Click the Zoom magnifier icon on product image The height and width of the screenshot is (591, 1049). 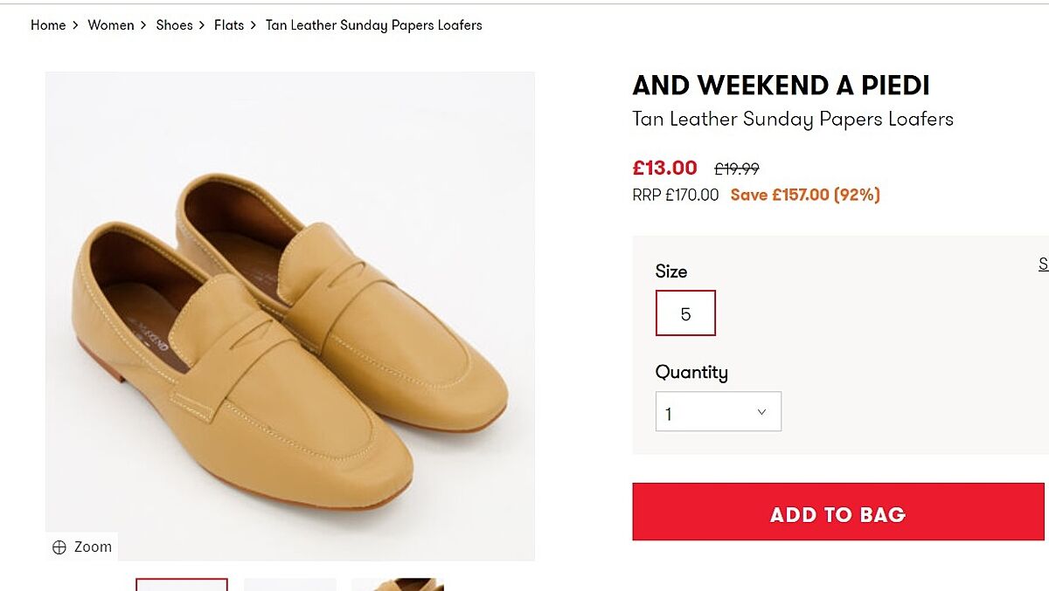point(59,547)
